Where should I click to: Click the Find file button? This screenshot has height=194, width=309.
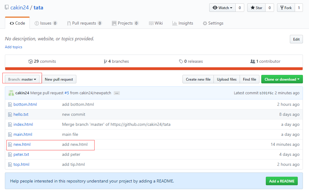click(x=249, y=79)
